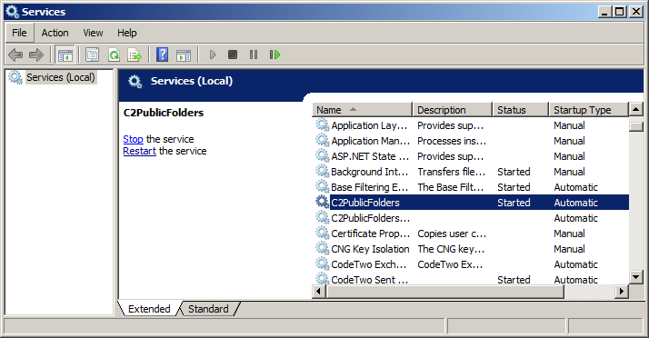The image size is (649, 338).
Task: Click the Refresh toolbar icon
Action: pyautogui.click(x=114, y=55)
